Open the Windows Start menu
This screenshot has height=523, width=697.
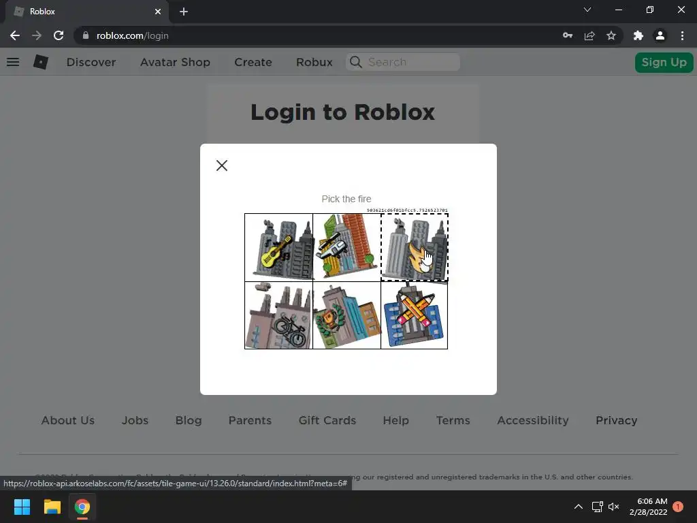(x=22, y=507)
